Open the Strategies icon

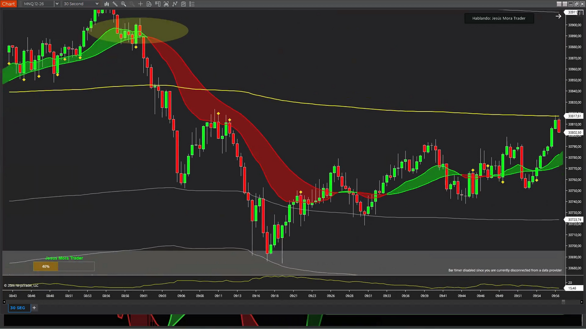[x=183, y=4]
